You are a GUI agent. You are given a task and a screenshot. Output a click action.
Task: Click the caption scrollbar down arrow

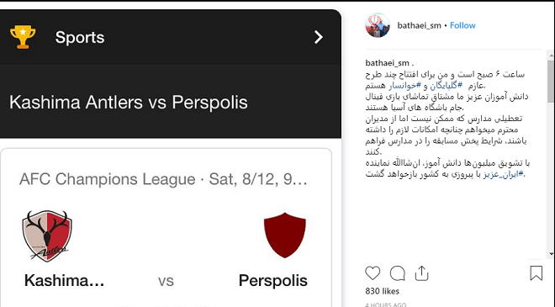coord(551,254)
